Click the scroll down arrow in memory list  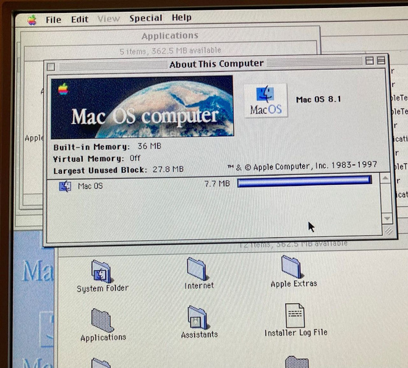387,218
